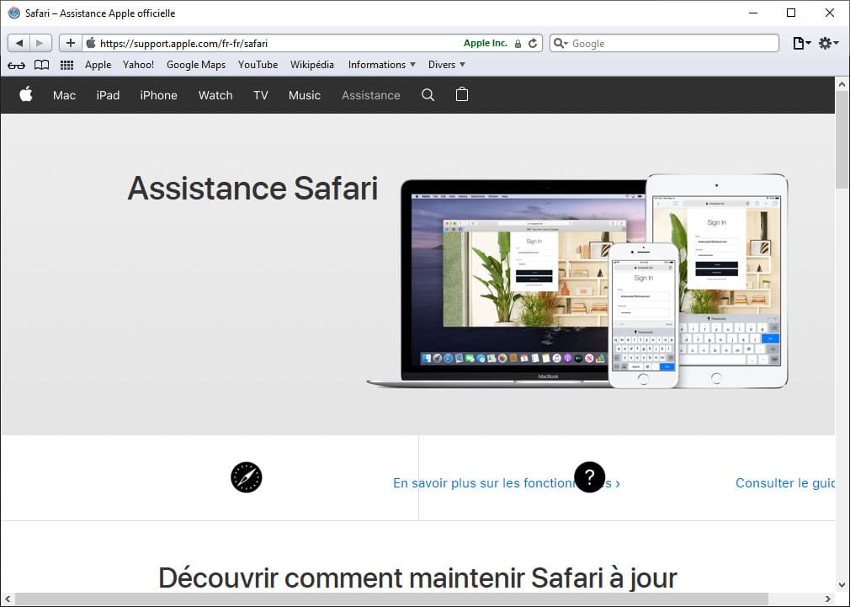Open the site search magnifier icon
The width and height of the screenshot is (850, 607).
pos(428,95)
